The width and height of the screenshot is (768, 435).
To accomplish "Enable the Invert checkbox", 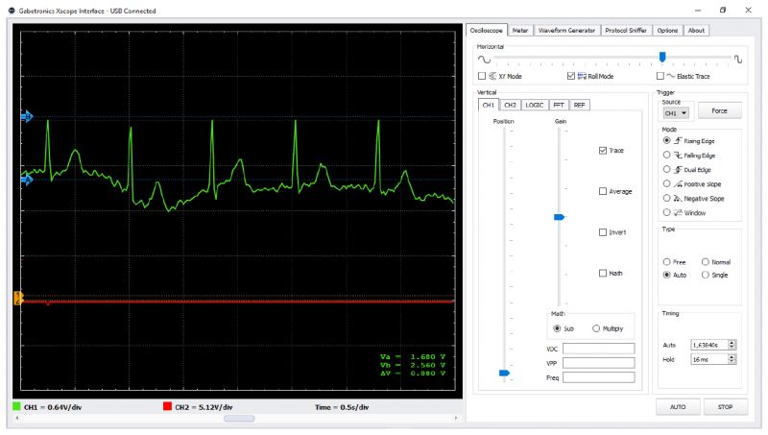I will 603,232.
